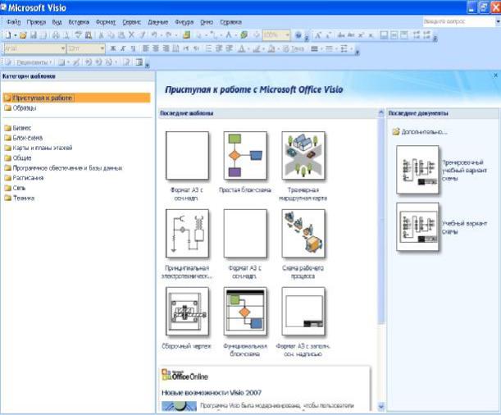The image size is (501, 415).
Task: Click the Open file folder icon
Action: coord(23,35)
